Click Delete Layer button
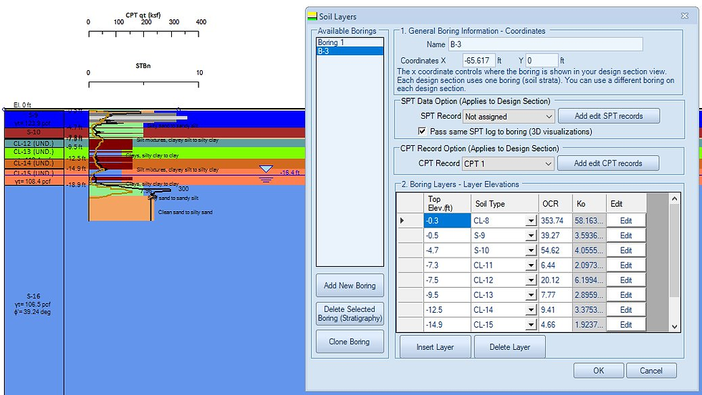The image size is (702, 395). [509, 346]
